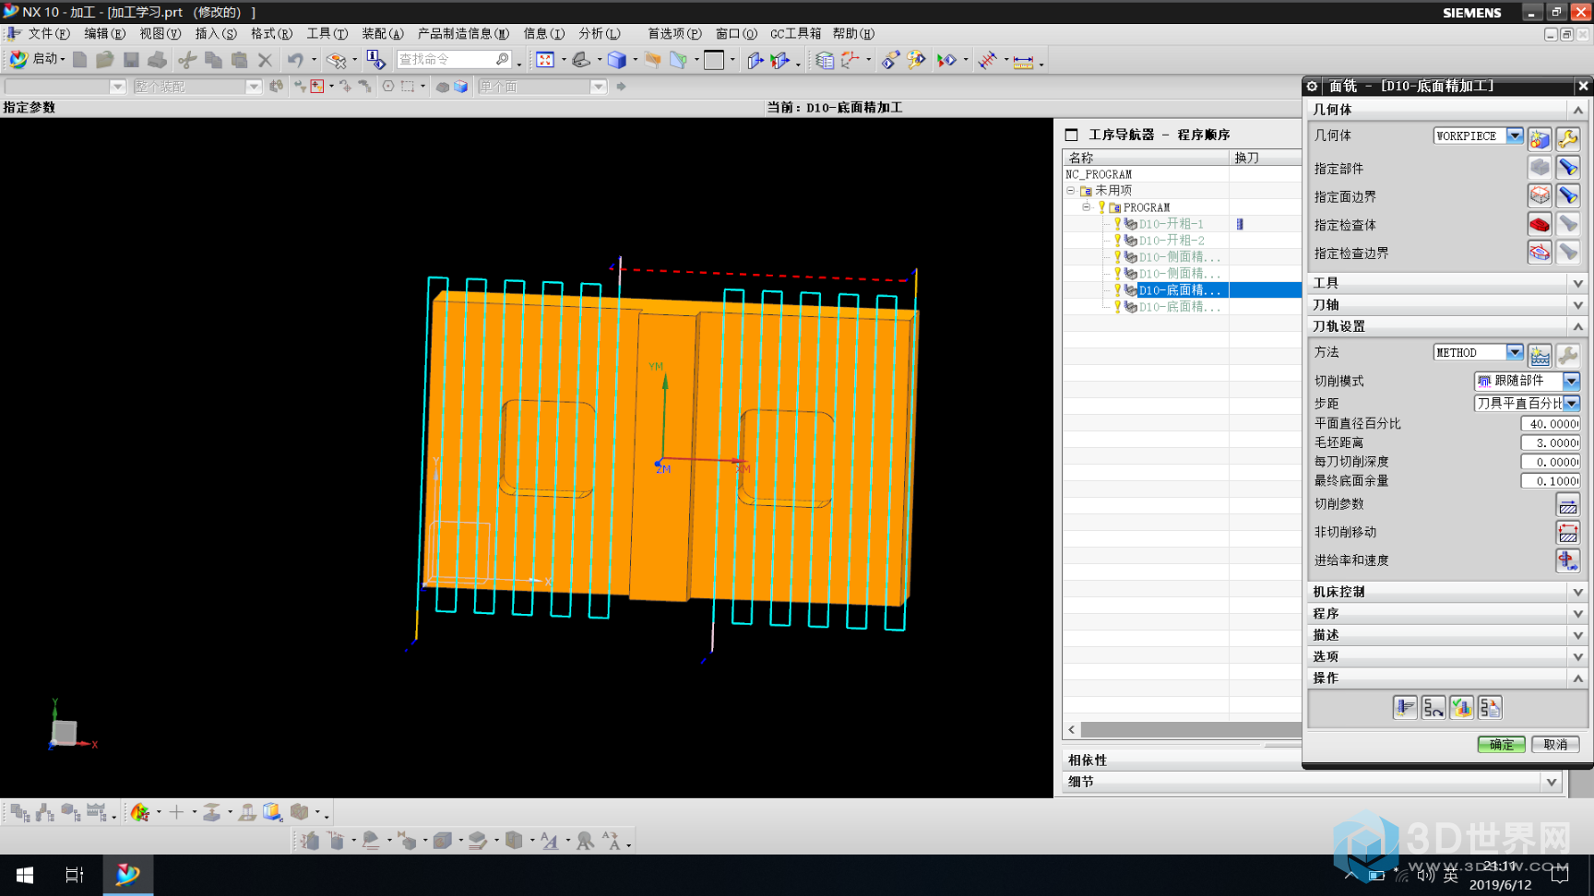Expand the Description (描述) section
The image size is (1594, 896).
pos(1578,635)
